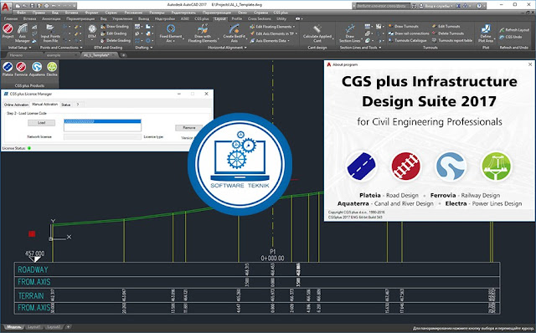Open the Формат menu
This screenshot has width=536, height=333.
(91, 13)
